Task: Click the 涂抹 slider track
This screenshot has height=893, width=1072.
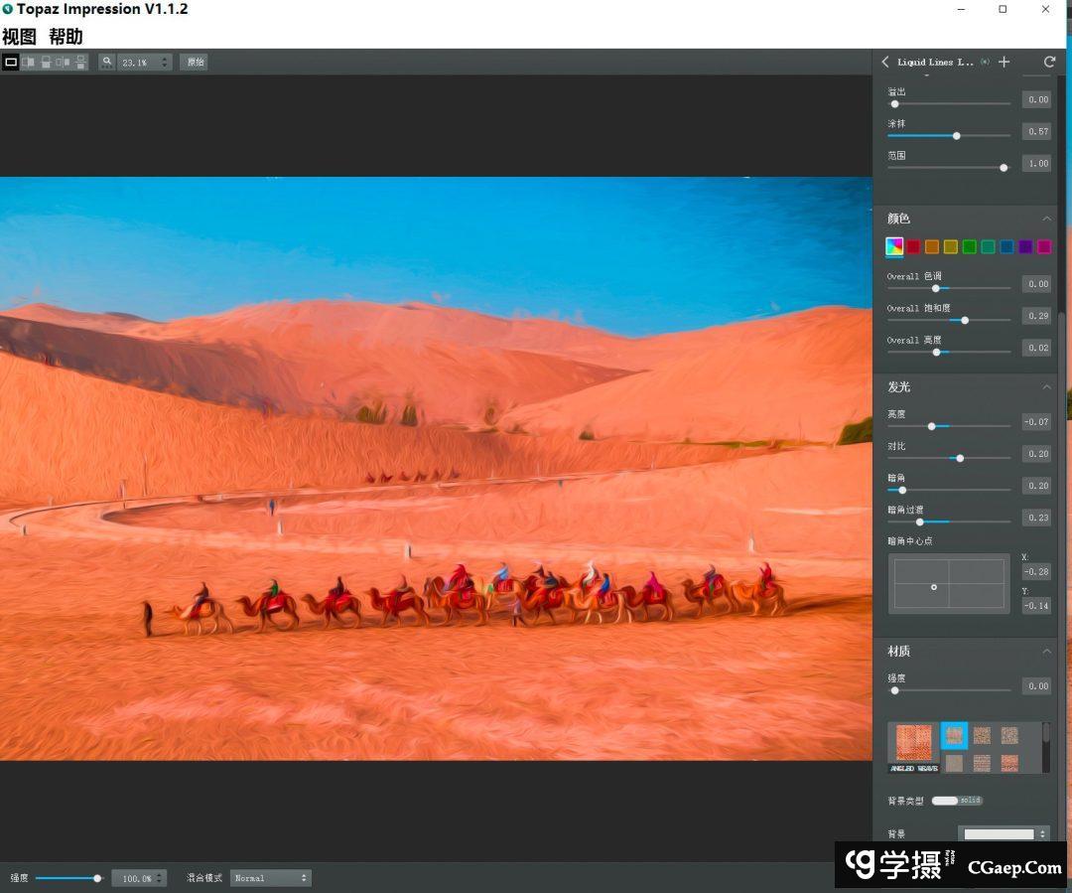Action: pyautogui.click(x=949, y=135)
